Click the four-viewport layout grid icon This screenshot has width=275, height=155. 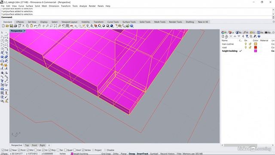coord(67,26)
